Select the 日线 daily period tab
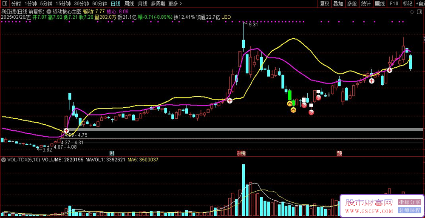The image size is (425, 218). pos(116,3)
